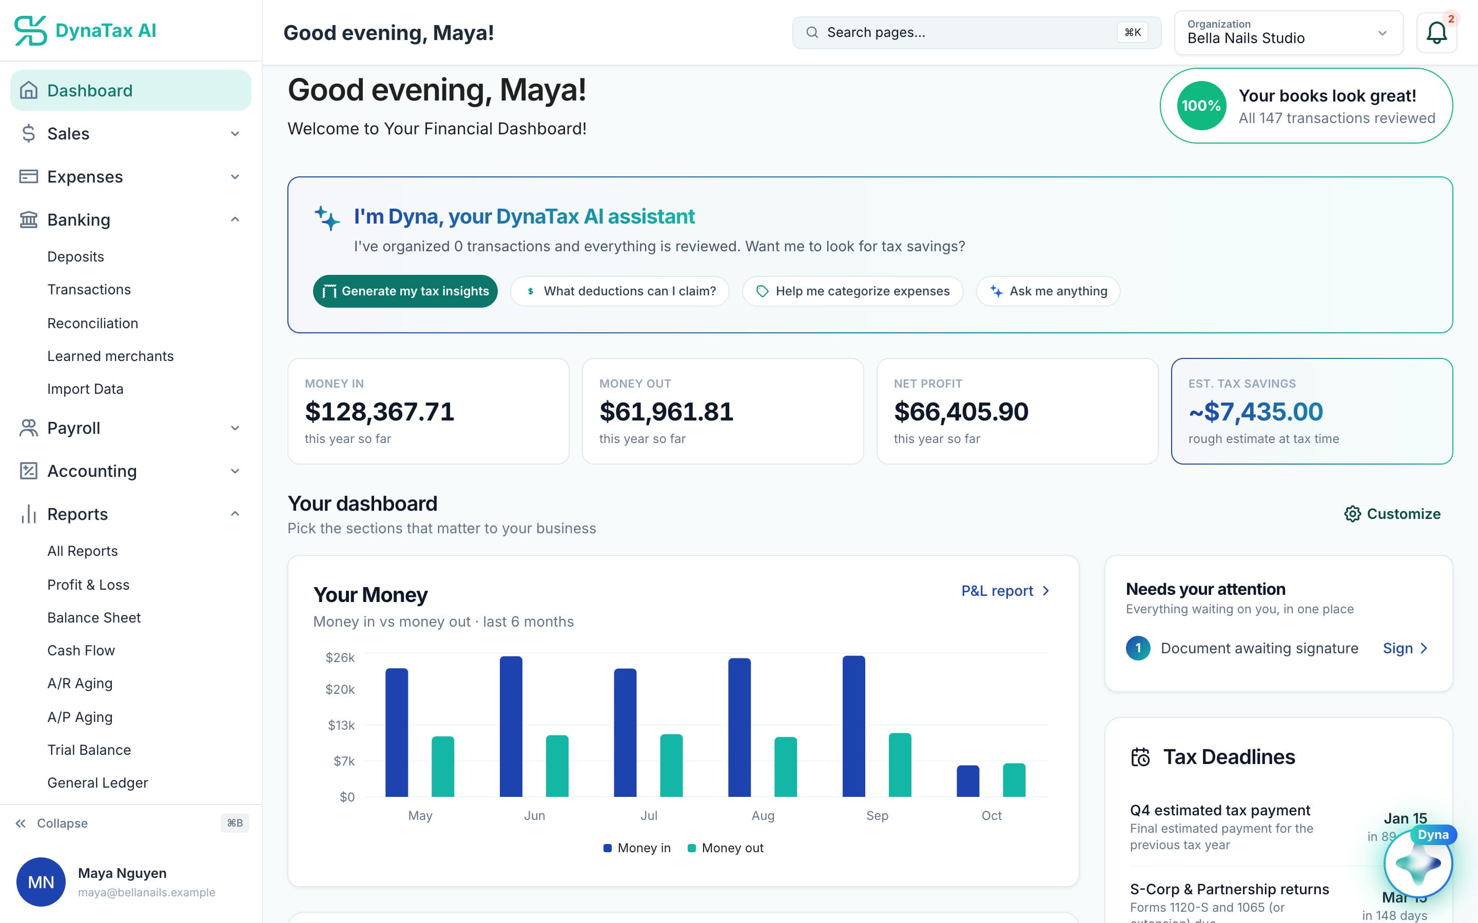Open the General Ledger report

coord(98,782)
